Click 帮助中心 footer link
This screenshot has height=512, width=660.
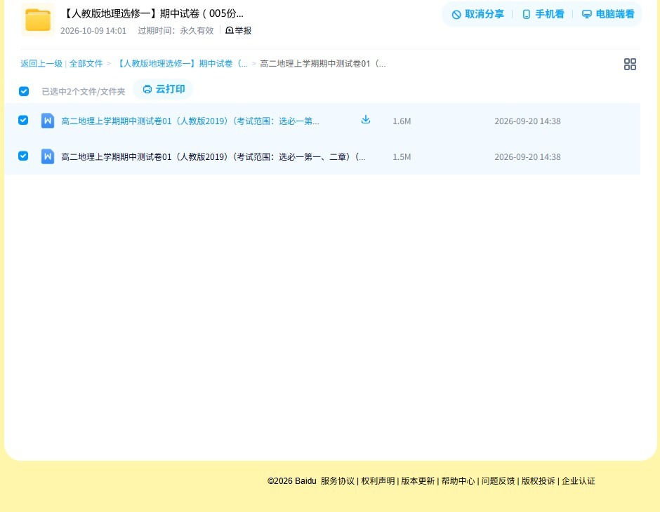coord(458,481)
